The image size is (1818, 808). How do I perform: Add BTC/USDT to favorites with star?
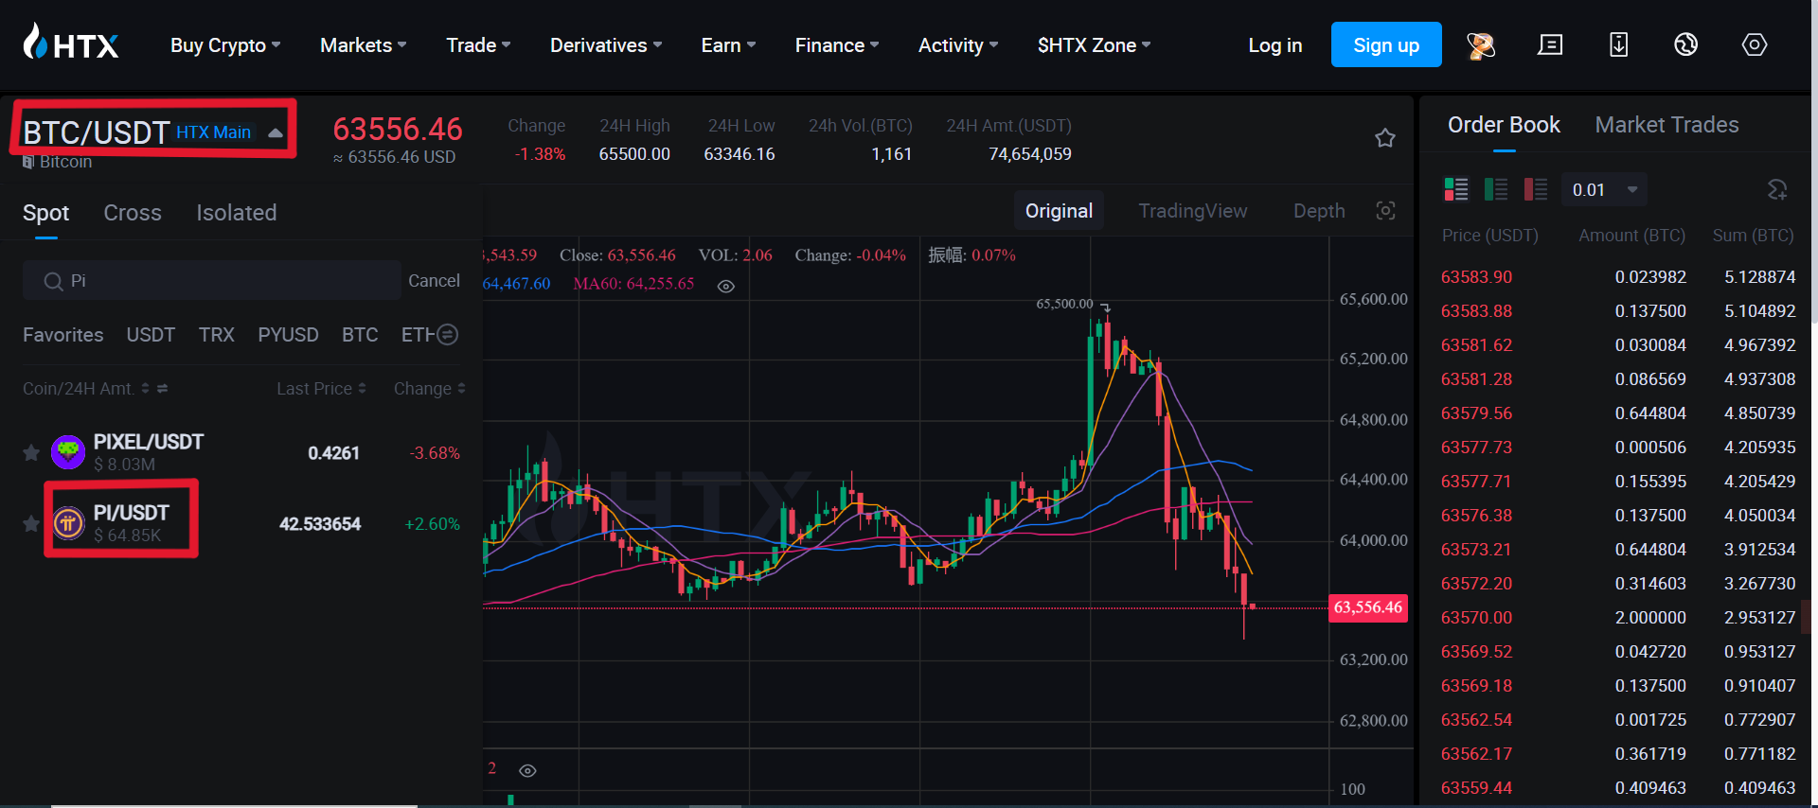pyautogui.click(x=1385, y=138)
